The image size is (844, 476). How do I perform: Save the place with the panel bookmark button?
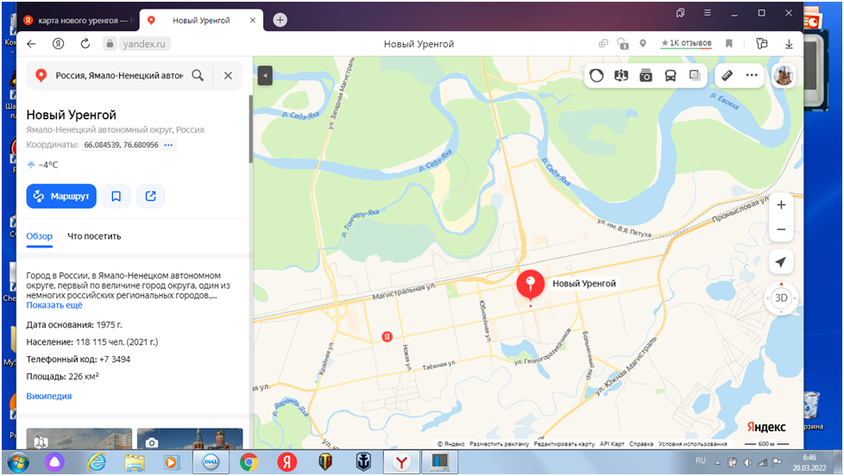[x=117, y=197]
